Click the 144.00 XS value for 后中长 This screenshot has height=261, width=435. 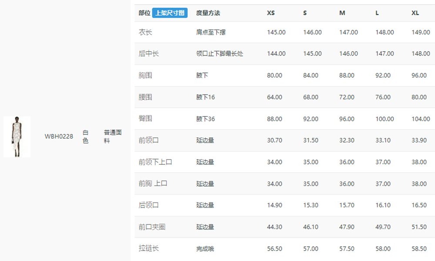click(276, 54)
